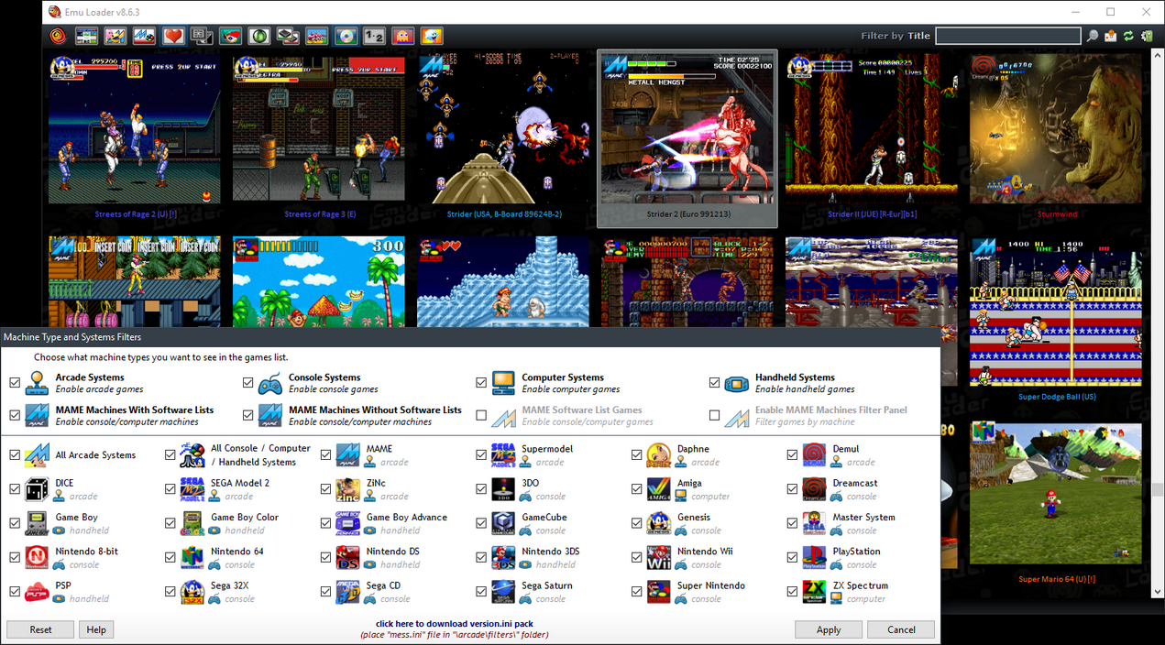Uncheck the Computer Systems checkbox

click(481, 383)
